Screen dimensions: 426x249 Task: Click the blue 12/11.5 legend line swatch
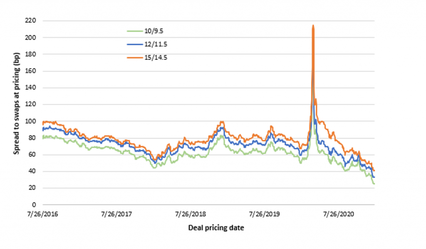135,43
